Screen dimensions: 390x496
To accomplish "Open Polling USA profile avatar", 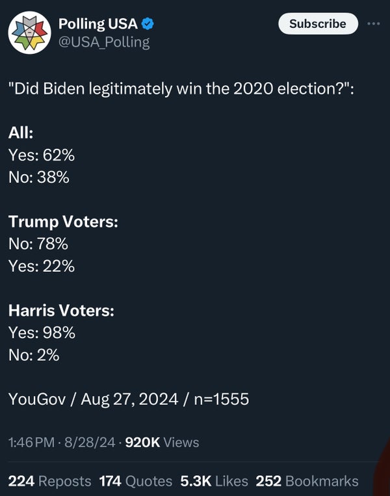I will [x=29, y=33].
